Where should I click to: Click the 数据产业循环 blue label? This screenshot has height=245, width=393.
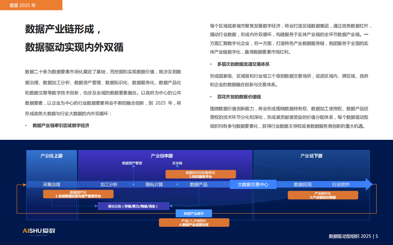click(194, 213)
